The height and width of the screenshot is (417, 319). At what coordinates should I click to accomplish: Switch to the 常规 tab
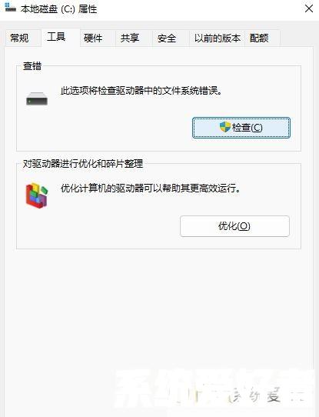coord(19,38)
